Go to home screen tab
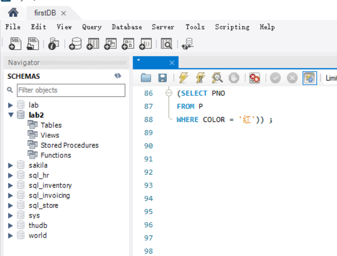Screen dimensions: 337x256 pos(13,13)
